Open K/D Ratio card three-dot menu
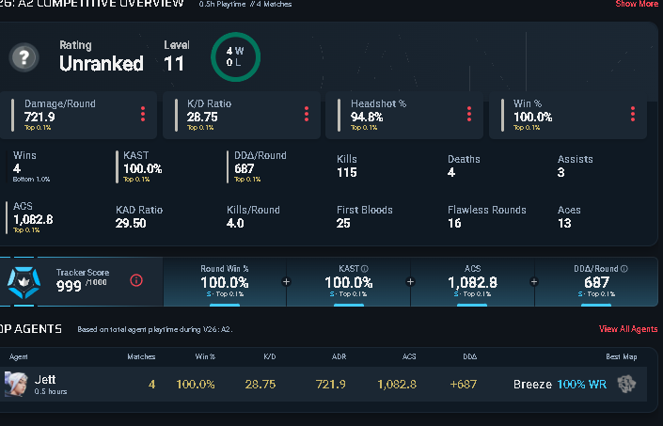This screenshot has width=663, height=426. coord(307,114)
